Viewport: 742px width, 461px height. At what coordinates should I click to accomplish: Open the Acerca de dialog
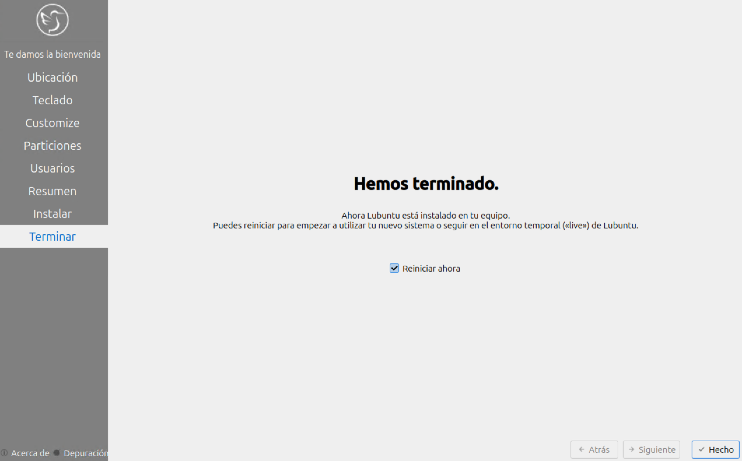25,453
